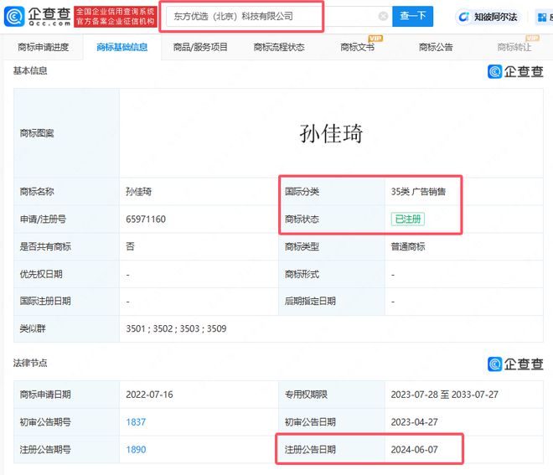The height and width of the screenshot is (475, 553).
Task: Select the 商标基础信息 tab
Action: tap(122, 47)
